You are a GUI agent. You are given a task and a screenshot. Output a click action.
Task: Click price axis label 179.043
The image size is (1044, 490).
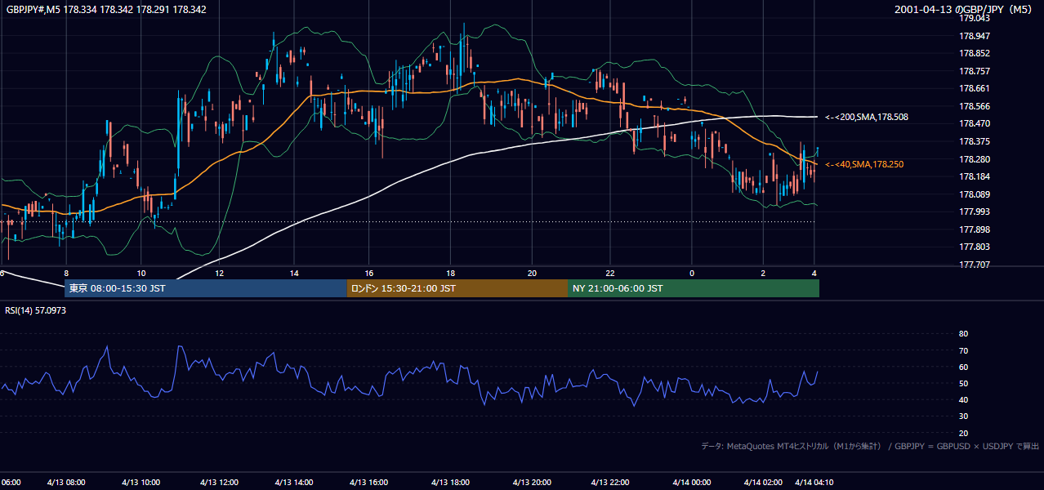pyautogui.click(x=975, y=18)
